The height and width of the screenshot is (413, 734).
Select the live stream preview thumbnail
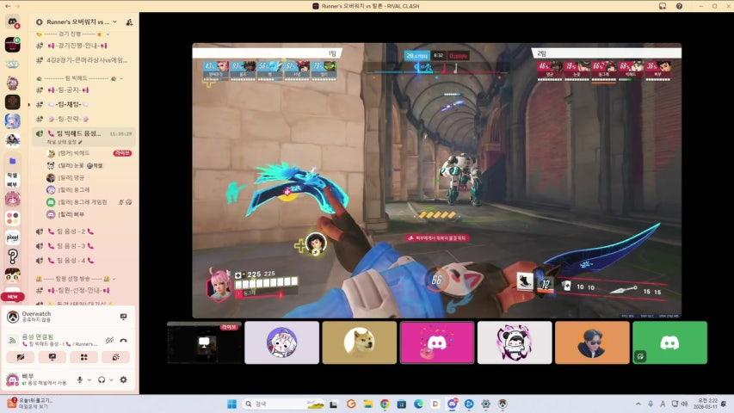point(204,342)
